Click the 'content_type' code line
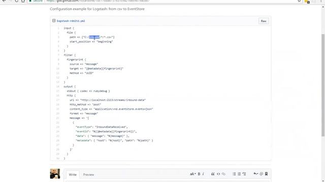The width and height of the screenshot is (325, 182). pos(111,109)
